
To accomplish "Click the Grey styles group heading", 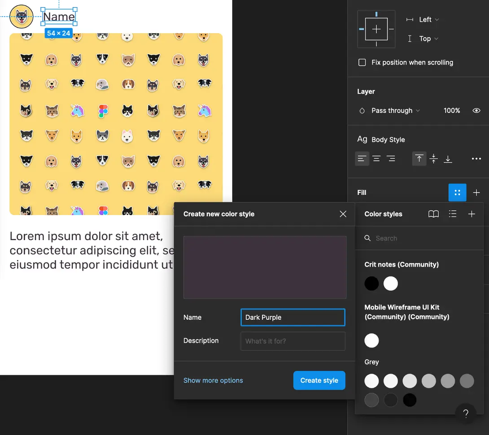I will [x=371, y=362].
